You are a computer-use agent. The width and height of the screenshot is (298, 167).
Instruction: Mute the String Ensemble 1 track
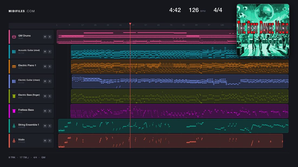coord(45,126)
